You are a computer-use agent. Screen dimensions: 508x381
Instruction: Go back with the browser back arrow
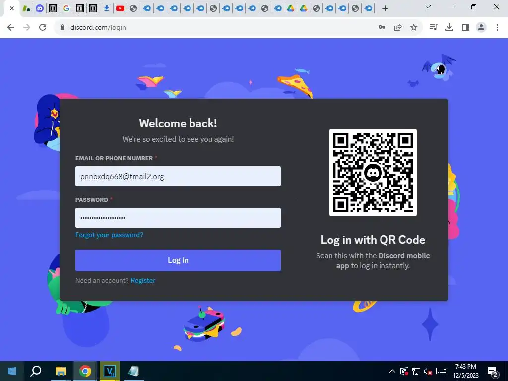click(11, 27)
